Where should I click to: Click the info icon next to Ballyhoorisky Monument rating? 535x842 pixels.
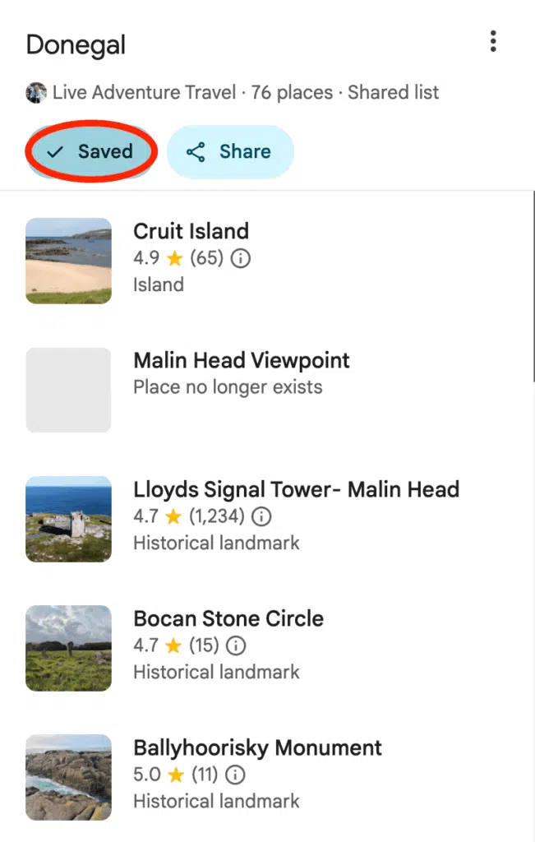point(235,775)
